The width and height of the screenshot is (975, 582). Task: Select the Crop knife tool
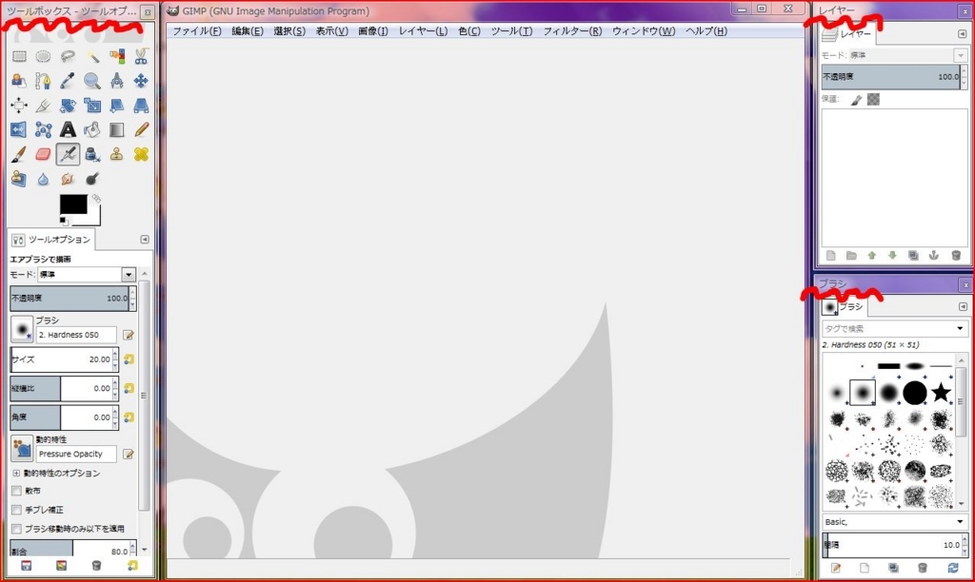tap(43, 106)
